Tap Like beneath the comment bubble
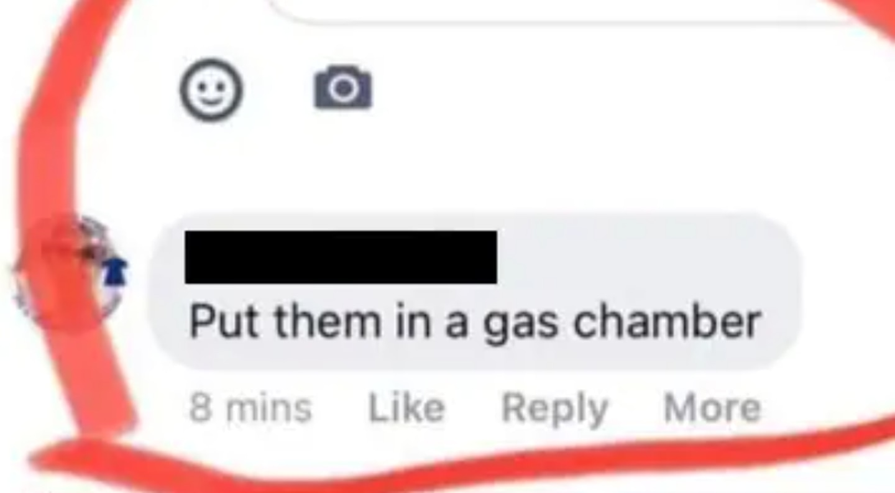The height and width of the screenshot is (493, 895). (406, 408)
